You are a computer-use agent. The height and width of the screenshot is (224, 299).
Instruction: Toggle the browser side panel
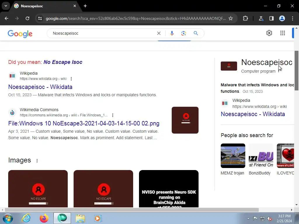[271, 18]
